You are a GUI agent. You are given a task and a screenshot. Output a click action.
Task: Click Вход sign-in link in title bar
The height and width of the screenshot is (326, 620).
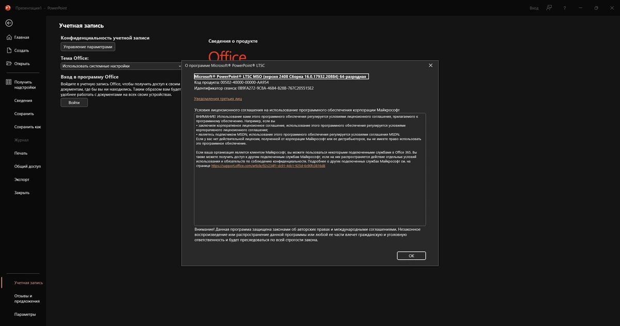click(x=534, y=8)
